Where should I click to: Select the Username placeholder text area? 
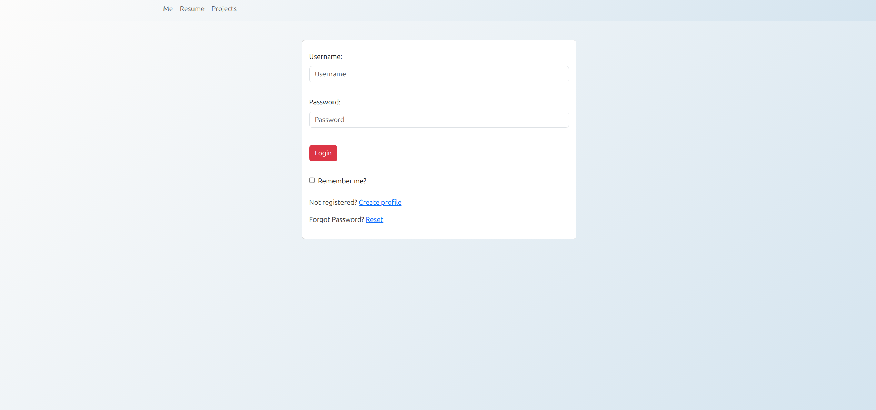click(330, 74)
